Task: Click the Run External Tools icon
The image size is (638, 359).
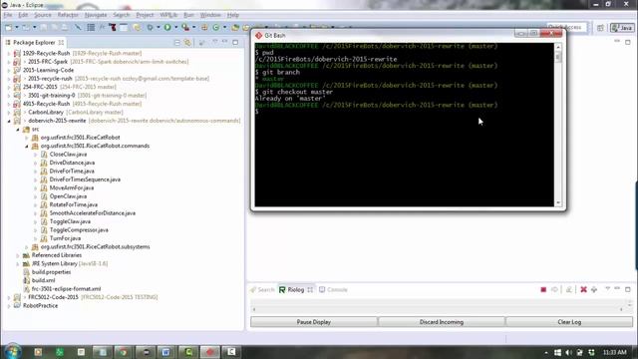Action: (185, 27)
